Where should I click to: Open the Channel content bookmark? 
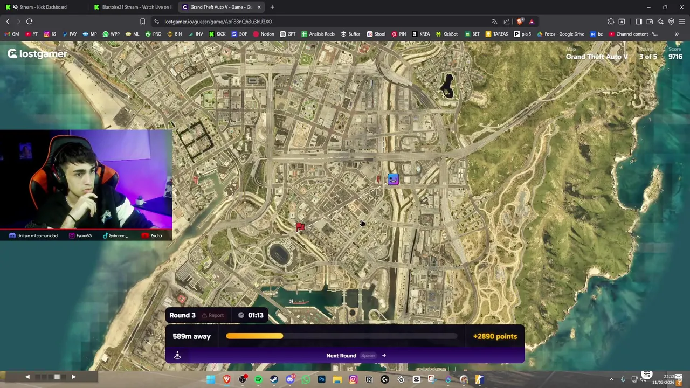click(x=633, y=34)
